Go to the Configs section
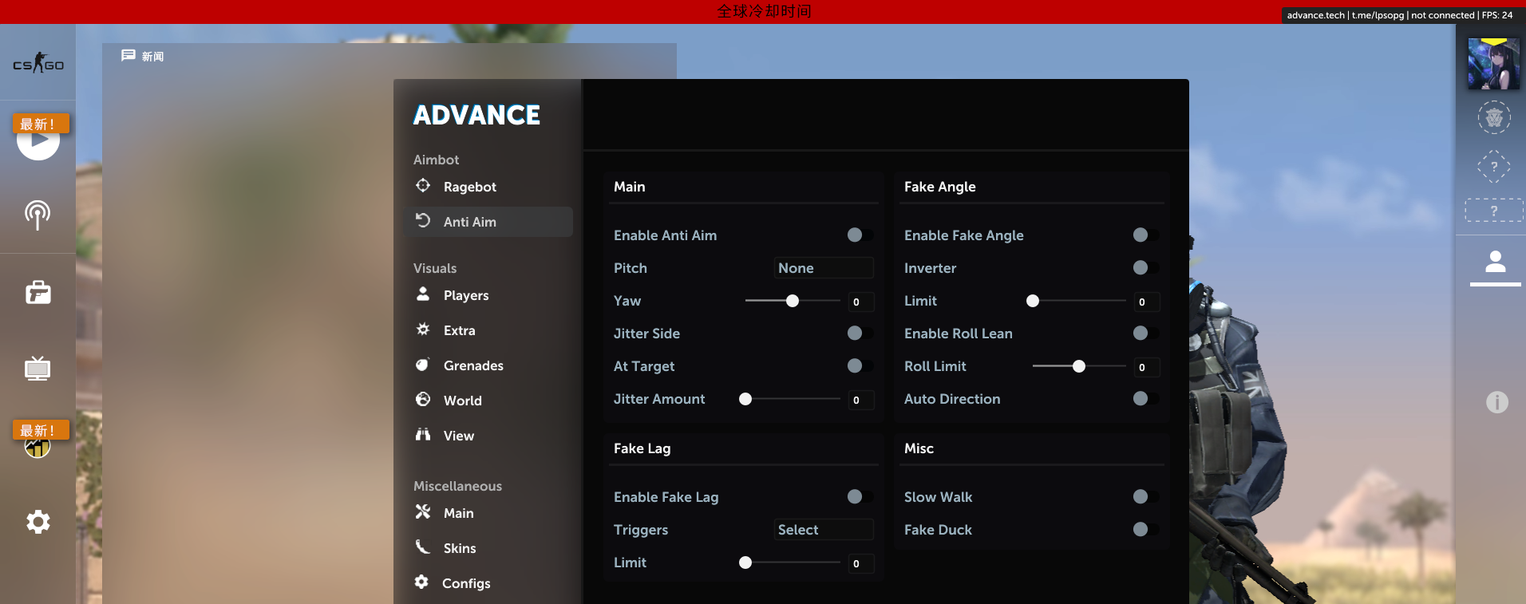 (465, 583)
